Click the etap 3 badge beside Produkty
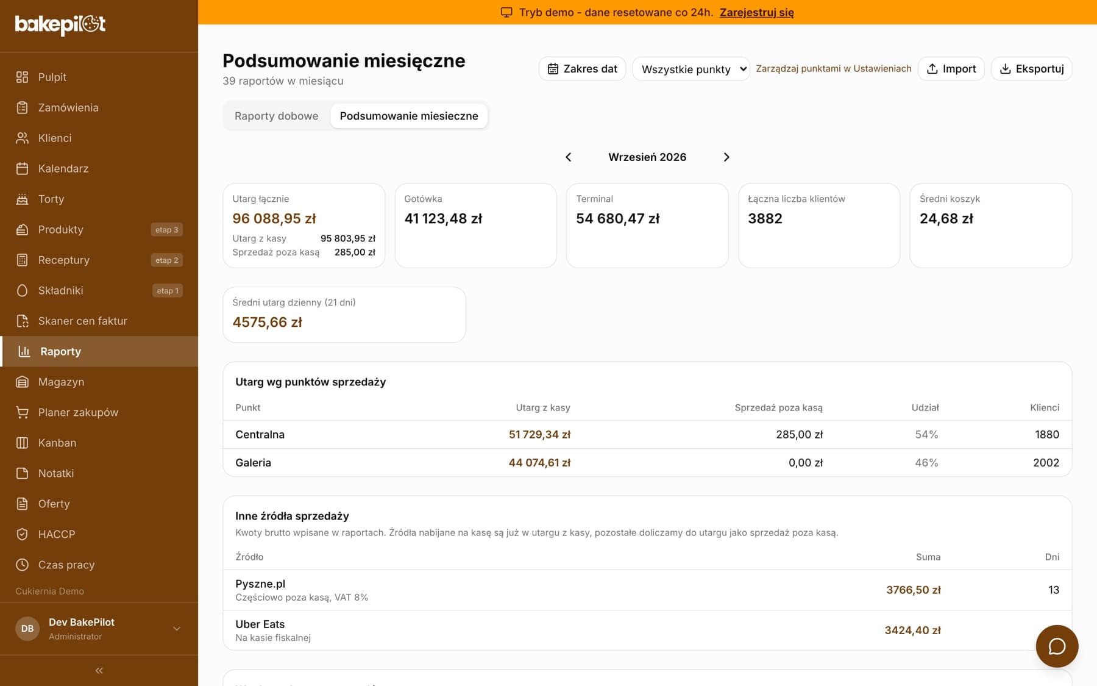 (167, 230)
